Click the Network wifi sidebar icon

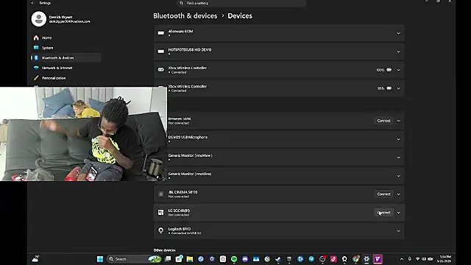tap(36, 68)
